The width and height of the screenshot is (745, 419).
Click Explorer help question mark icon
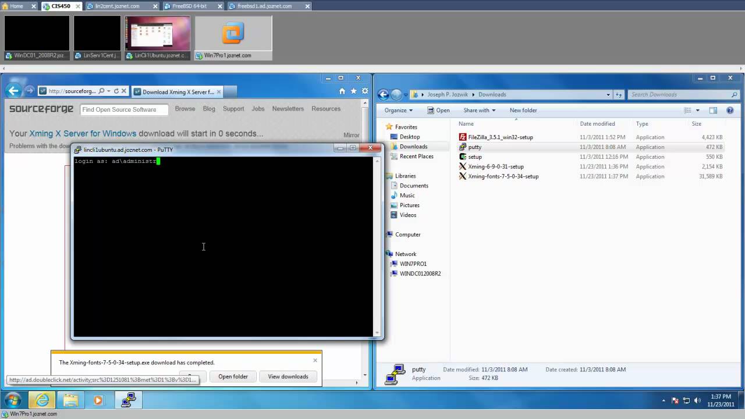click(730, 110)
